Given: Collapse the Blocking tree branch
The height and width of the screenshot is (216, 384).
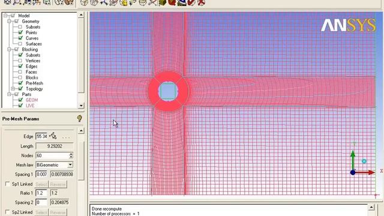Looking at the screenshot, I should (x=9, y=49).
